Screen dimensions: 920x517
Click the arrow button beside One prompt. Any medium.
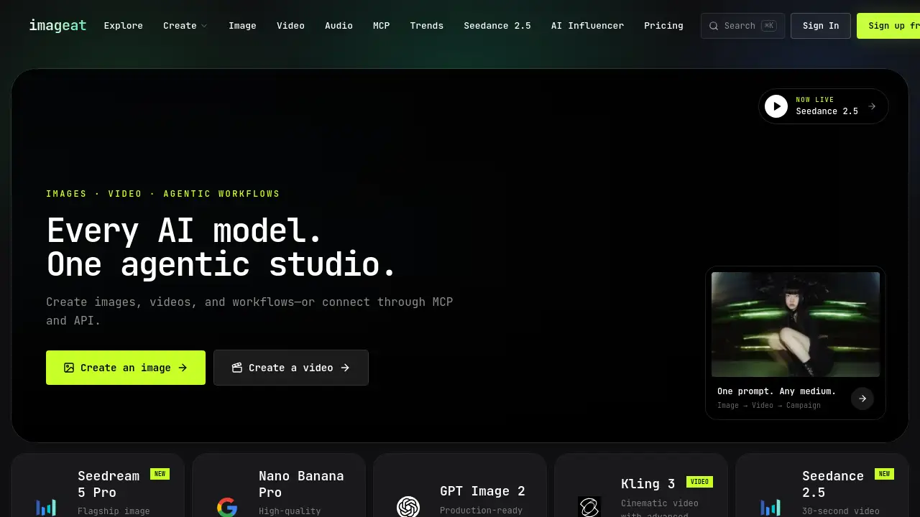coord(862,399)
